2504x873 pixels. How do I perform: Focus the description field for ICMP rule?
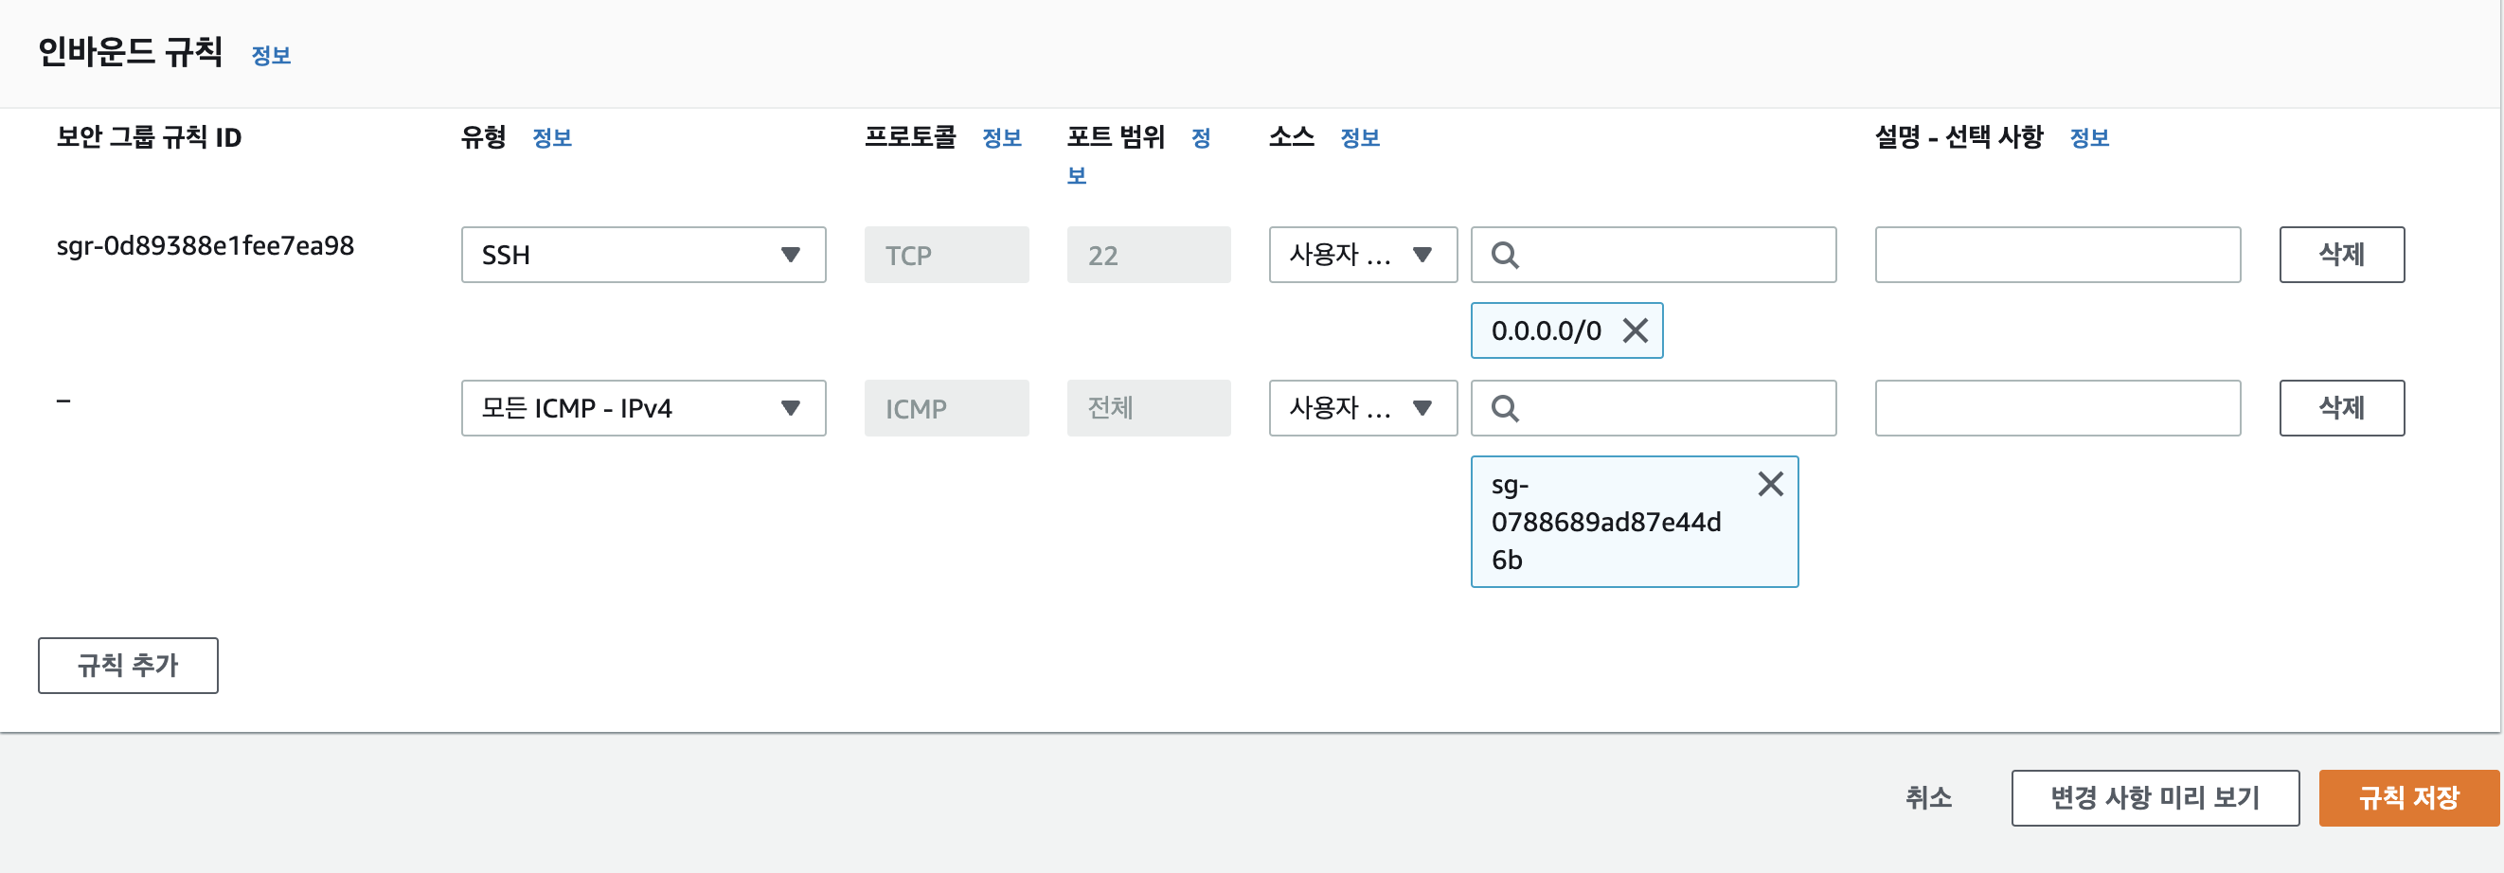click(2058, 408)
